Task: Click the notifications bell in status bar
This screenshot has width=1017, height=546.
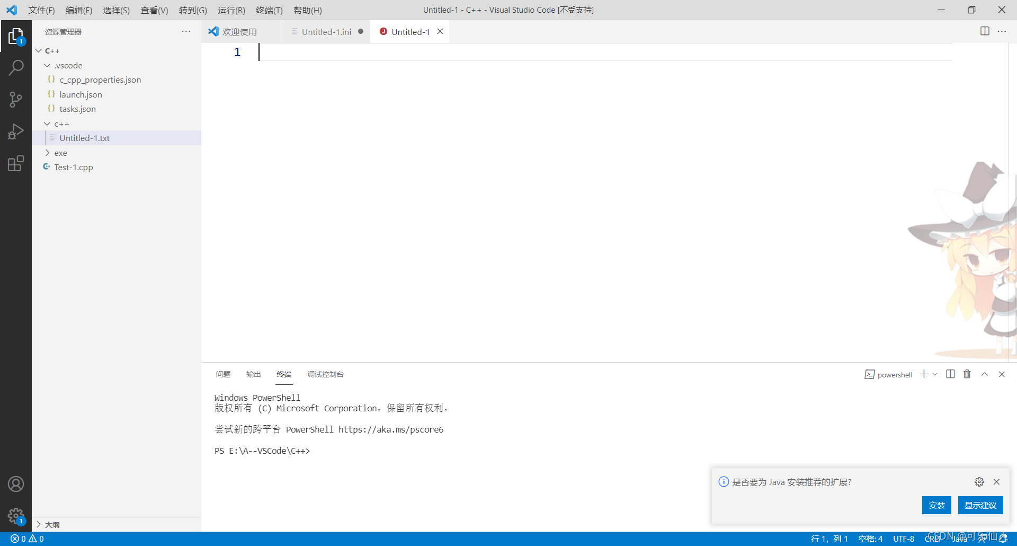Action: (x=1003, y=539)
